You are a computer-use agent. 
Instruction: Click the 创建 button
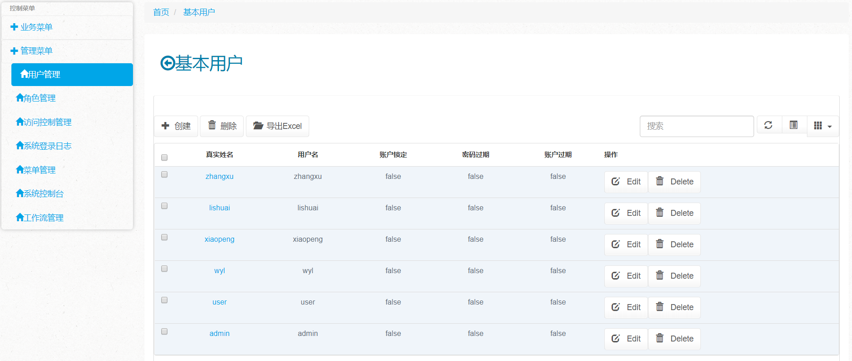(x=176, y=126)
